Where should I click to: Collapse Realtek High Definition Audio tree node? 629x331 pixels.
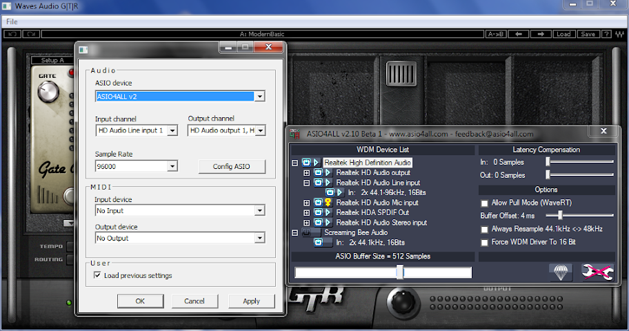[295, 163]
